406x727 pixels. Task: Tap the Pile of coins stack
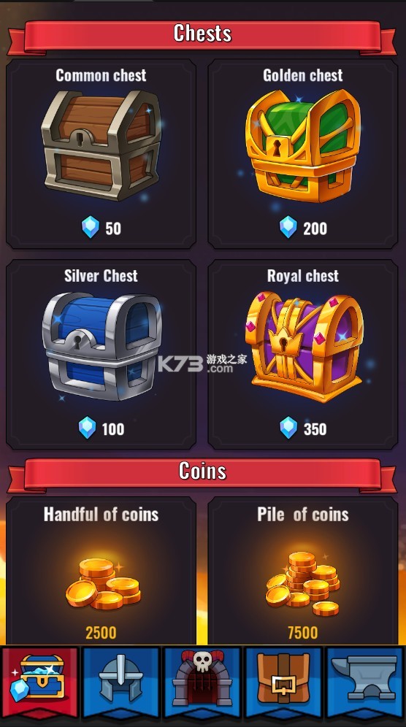[x=302, y=583]
